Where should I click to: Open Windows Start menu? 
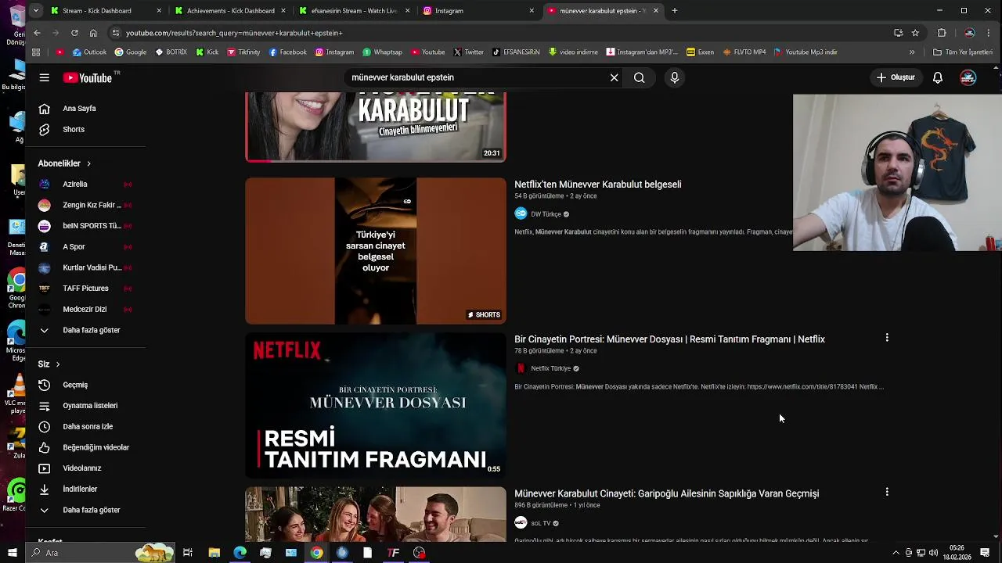click(x=12, y=553)
